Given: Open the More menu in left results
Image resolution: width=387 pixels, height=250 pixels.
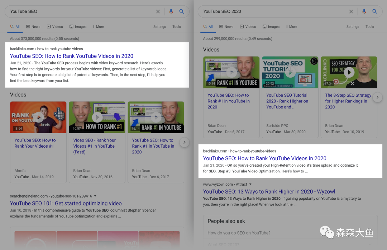Looking at the screenshot, I should coord(99,27).
